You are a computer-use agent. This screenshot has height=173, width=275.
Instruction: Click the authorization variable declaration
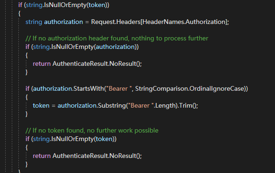[64, 22]
